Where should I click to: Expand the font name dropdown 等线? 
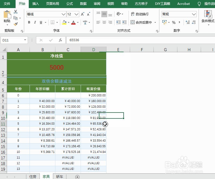coord(63,14)
